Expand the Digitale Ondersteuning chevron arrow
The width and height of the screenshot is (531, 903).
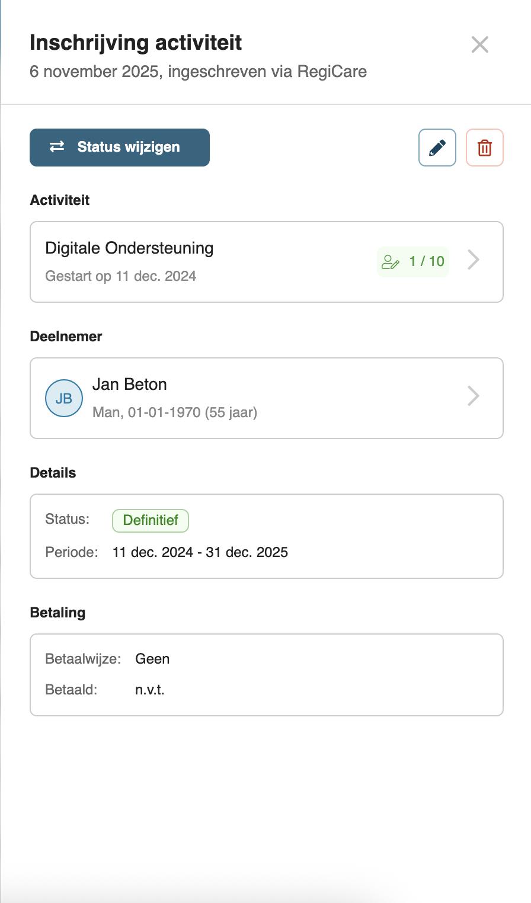point(474,260)
